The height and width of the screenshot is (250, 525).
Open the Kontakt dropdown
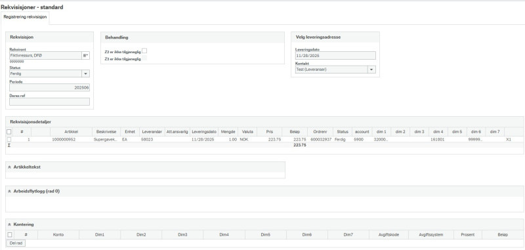click(x=371, y=70)
